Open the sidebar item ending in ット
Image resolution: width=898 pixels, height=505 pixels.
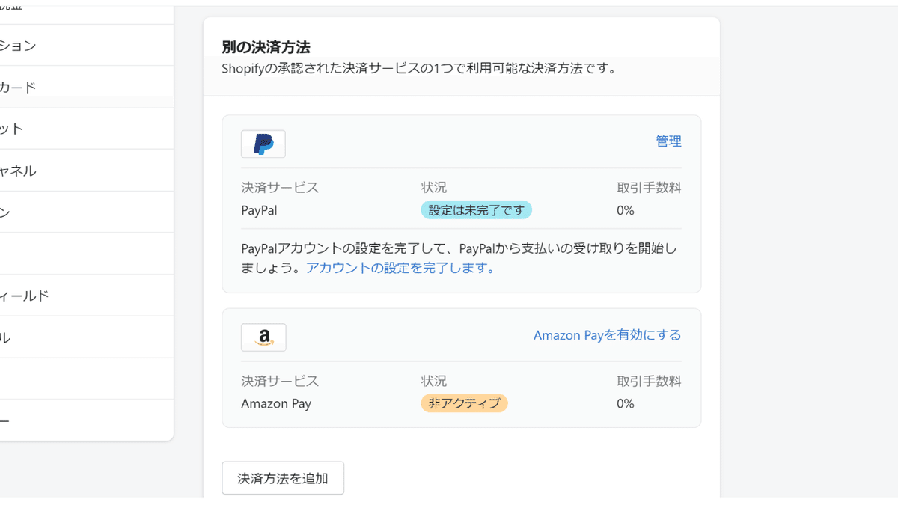(12, 129)
